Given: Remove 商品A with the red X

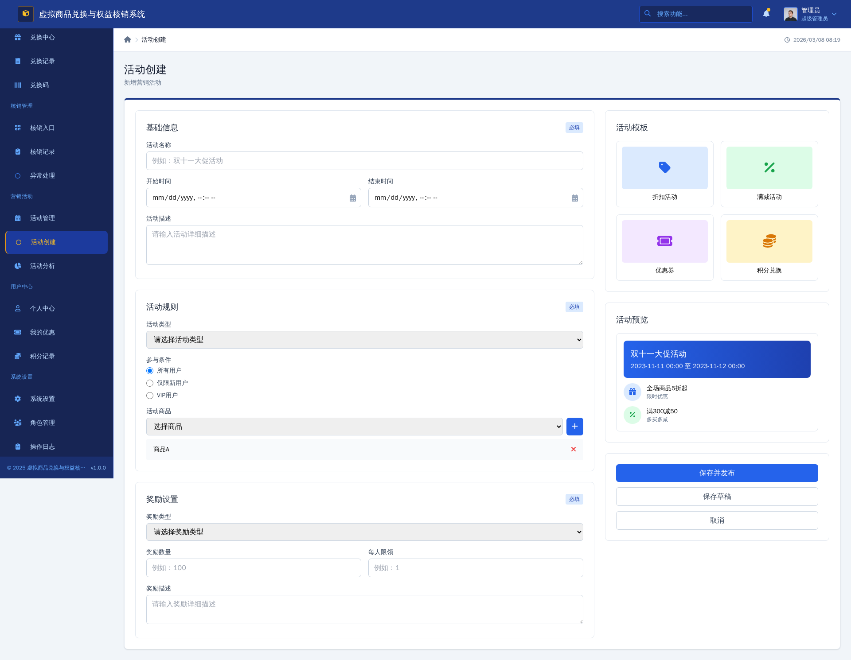Looking at the screenshot, I should click(x=574, y=449).
